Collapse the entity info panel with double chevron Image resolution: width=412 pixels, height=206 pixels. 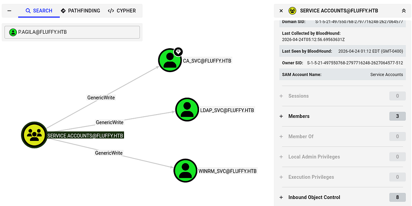403,11
